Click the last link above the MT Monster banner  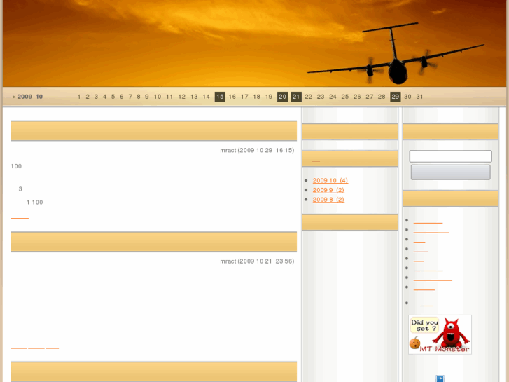click(x=426, y=303)
